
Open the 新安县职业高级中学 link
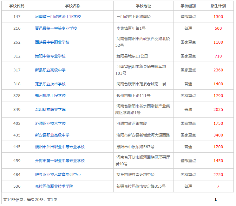pyautogui.click(x=52, y=135)
